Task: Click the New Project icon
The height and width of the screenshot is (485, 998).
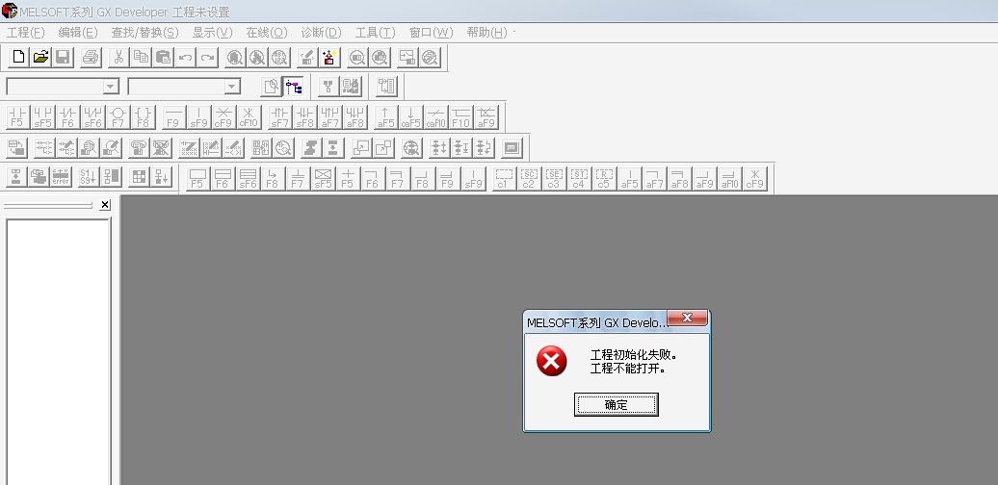Action: click(18, 58)
